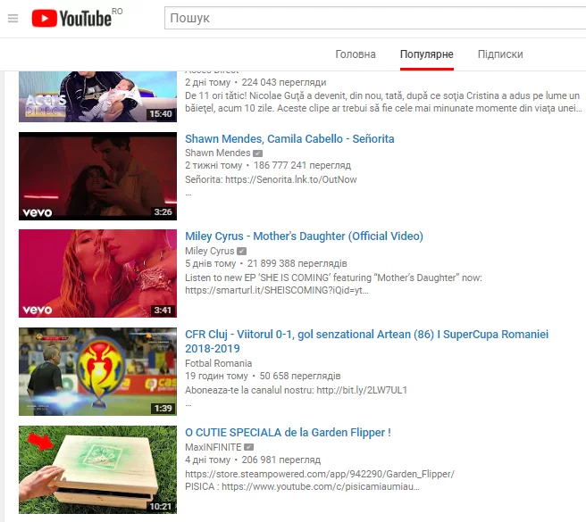Open Shawn Mendes, Camila Cabello - Señorita title

point(289,138)
